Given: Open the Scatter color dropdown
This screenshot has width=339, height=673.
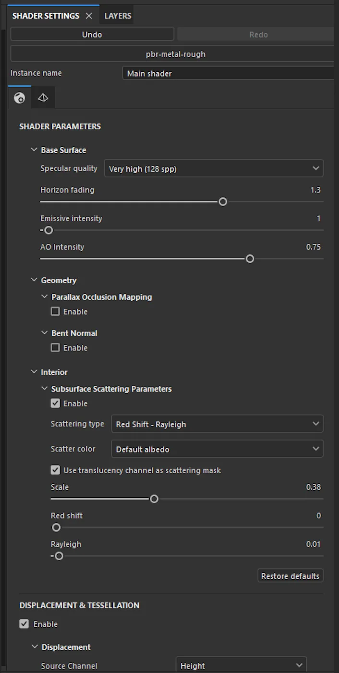Looking at the screenshot, I should tap(217, 449).
